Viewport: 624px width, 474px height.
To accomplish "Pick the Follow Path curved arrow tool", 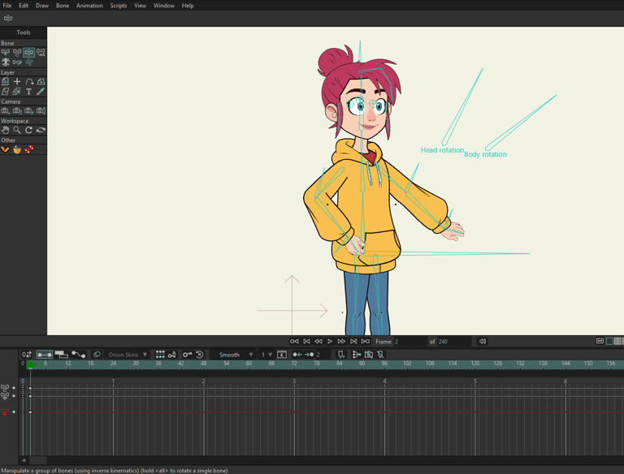I will point(29,82).
